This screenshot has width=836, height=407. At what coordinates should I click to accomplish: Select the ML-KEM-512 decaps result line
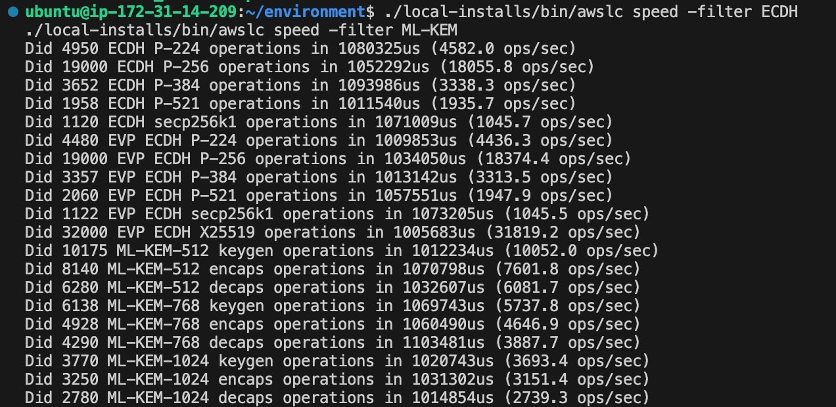333,288
